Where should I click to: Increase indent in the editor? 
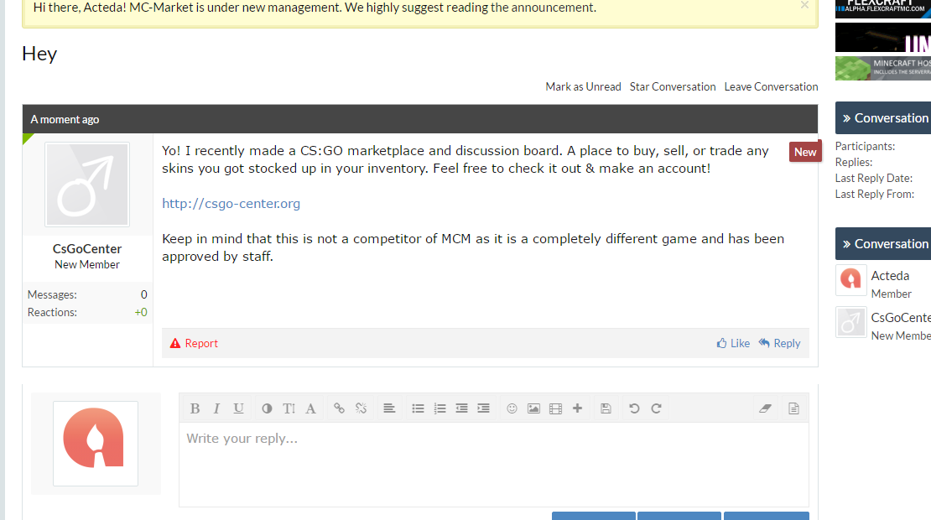pos(483,408)
